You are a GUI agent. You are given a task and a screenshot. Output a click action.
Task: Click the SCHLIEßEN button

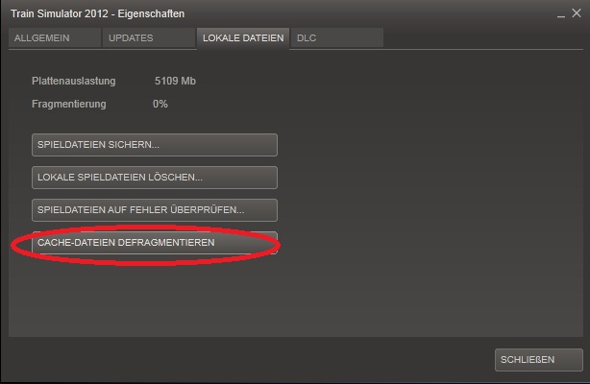[539, 360]
